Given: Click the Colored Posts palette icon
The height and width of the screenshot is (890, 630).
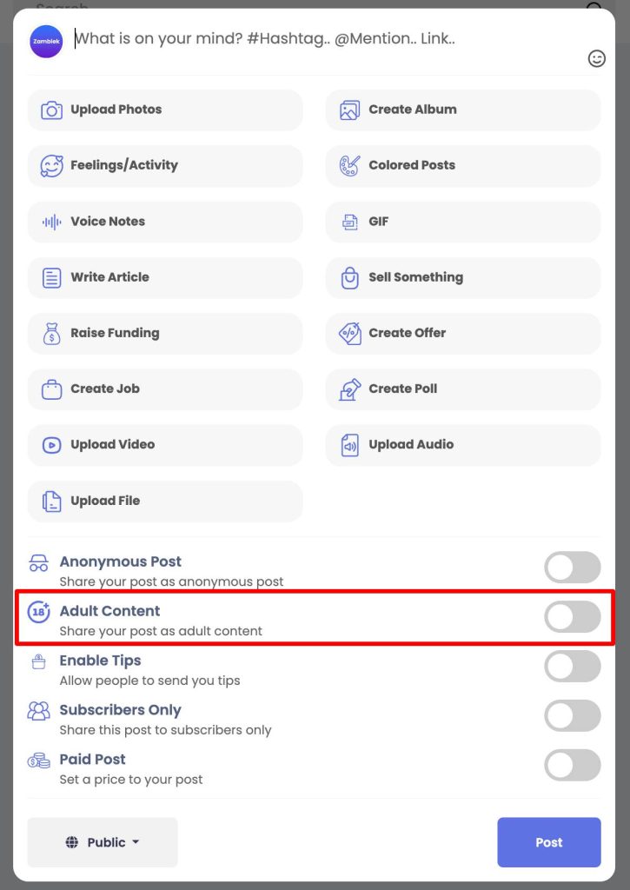Looking at the screenshot, I should click(x=349, y=166).
